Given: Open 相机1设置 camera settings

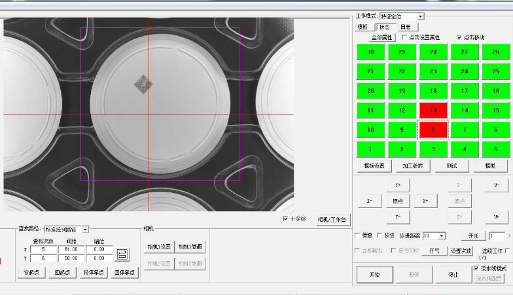Looking at the screenshot, I should tap(158, 247).
